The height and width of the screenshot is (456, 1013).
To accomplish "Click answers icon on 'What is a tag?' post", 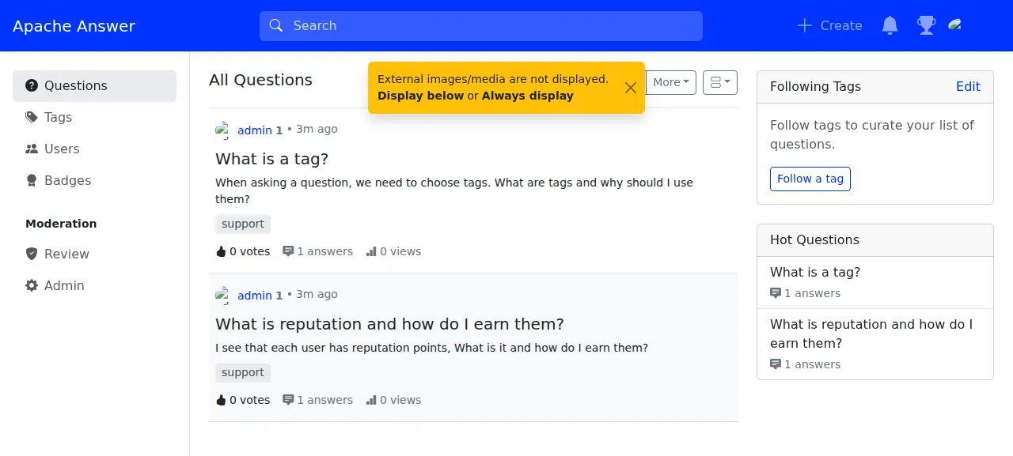I will [288, 251].
